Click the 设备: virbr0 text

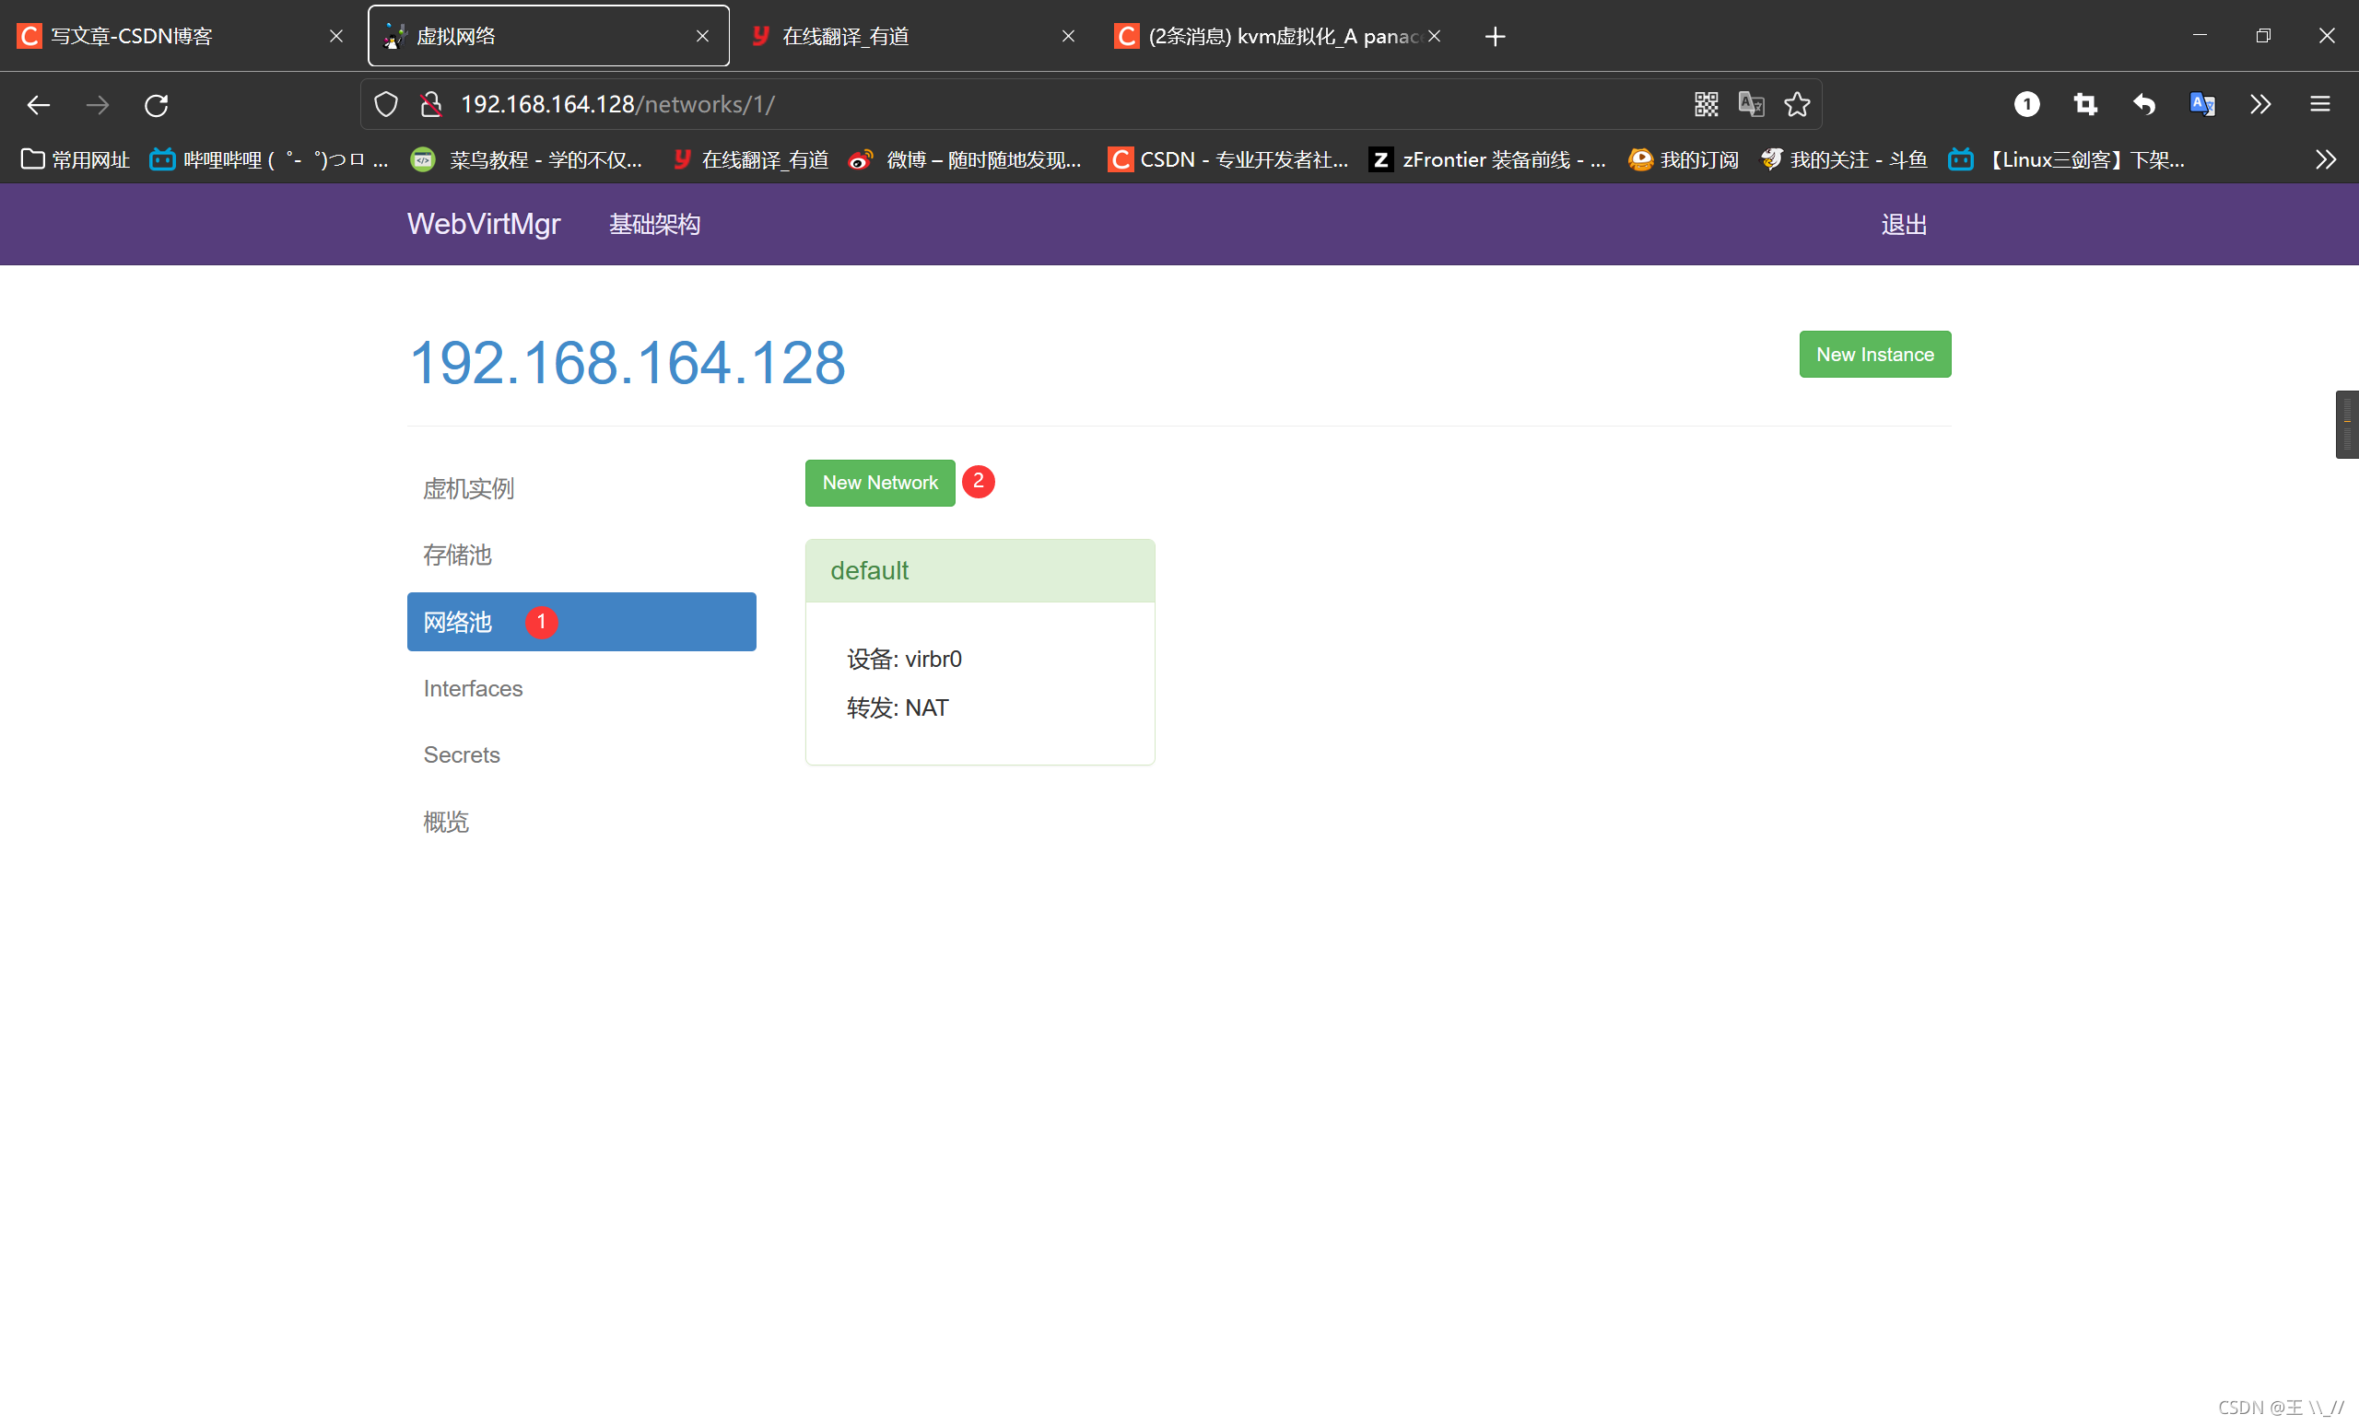pyautogui.click(x=904, y=660)
